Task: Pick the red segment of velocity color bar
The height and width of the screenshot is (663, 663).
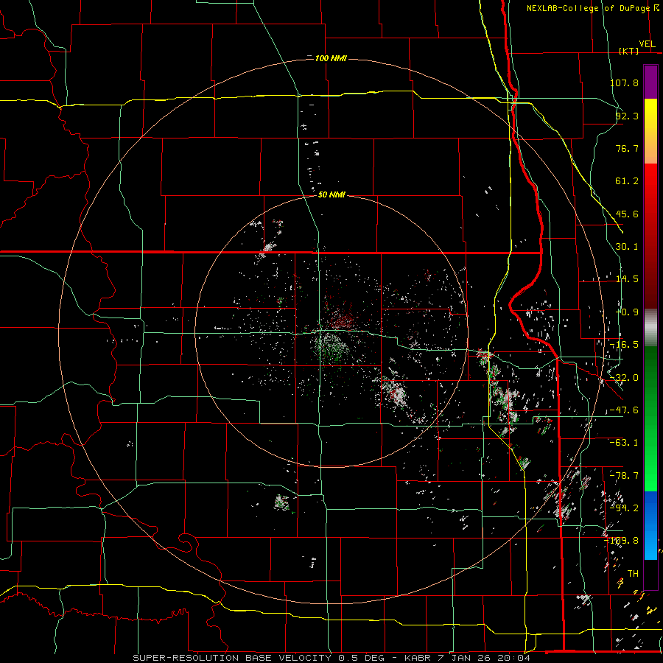Action: point(650,236)
